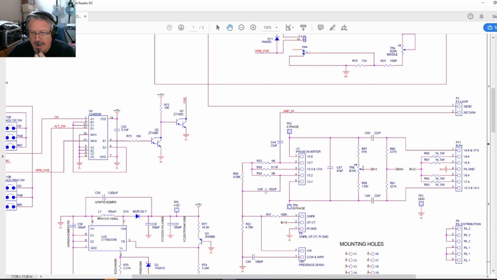Click the 'FIL DISTRIBUTION' label
The width and height of the screenshot is (497, 280).
(468, 224)
